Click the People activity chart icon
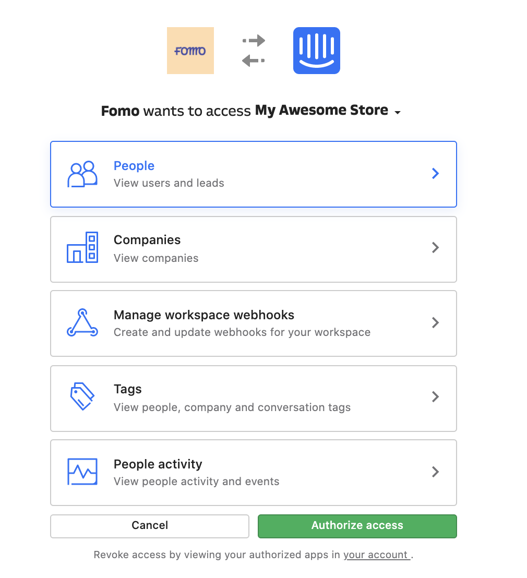527x578 pixels. pos(82,472)
